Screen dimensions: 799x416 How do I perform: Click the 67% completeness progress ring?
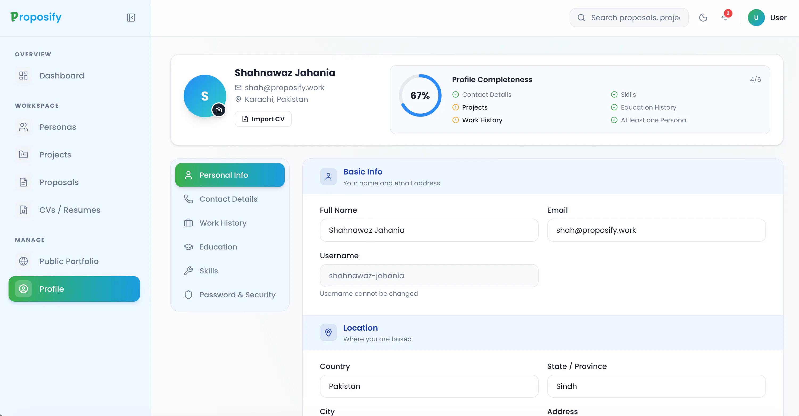coord(420,95)
